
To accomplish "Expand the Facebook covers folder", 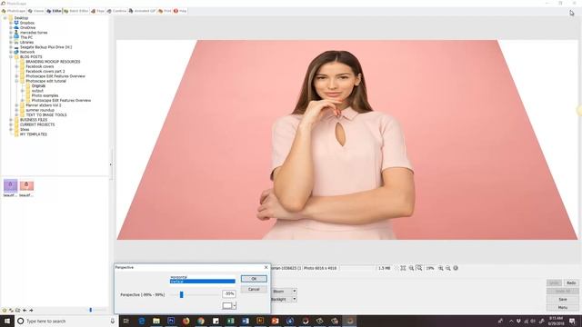I will pos(16,66).
